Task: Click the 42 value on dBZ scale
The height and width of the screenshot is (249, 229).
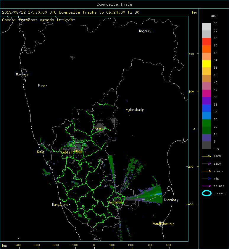Action: click(x=215, y=90)
